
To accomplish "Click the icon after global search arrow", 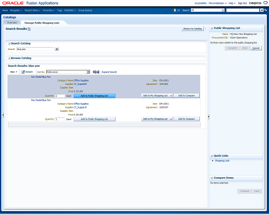I will (x=266, y=10).
